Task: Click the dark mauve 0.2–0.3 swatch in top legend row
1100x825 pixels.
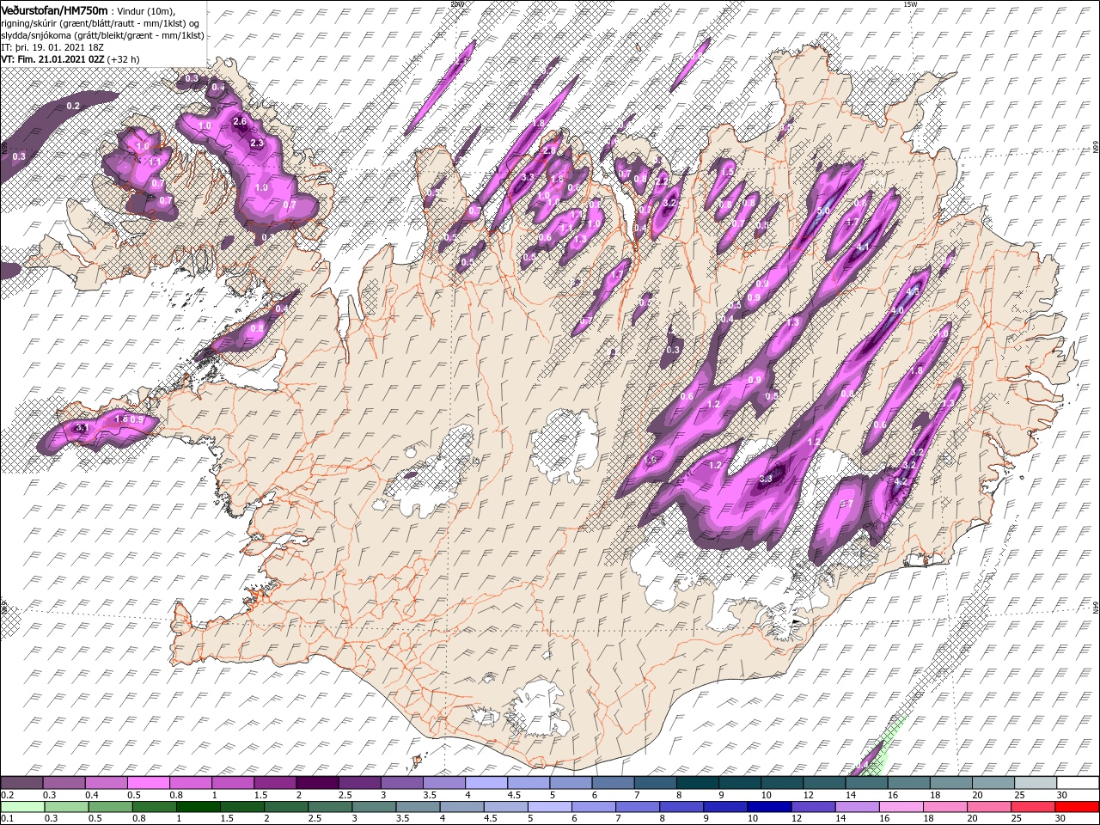Action: click(x=21, y=783)
